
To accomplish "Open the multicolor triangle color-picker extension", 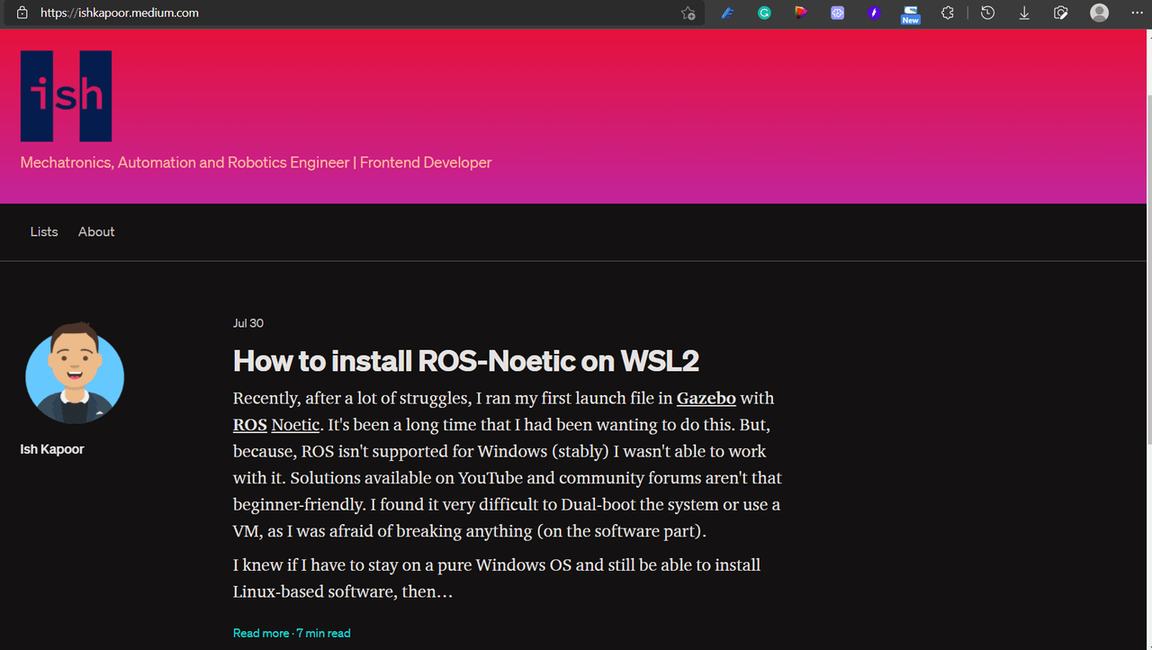I will (801, 13).
